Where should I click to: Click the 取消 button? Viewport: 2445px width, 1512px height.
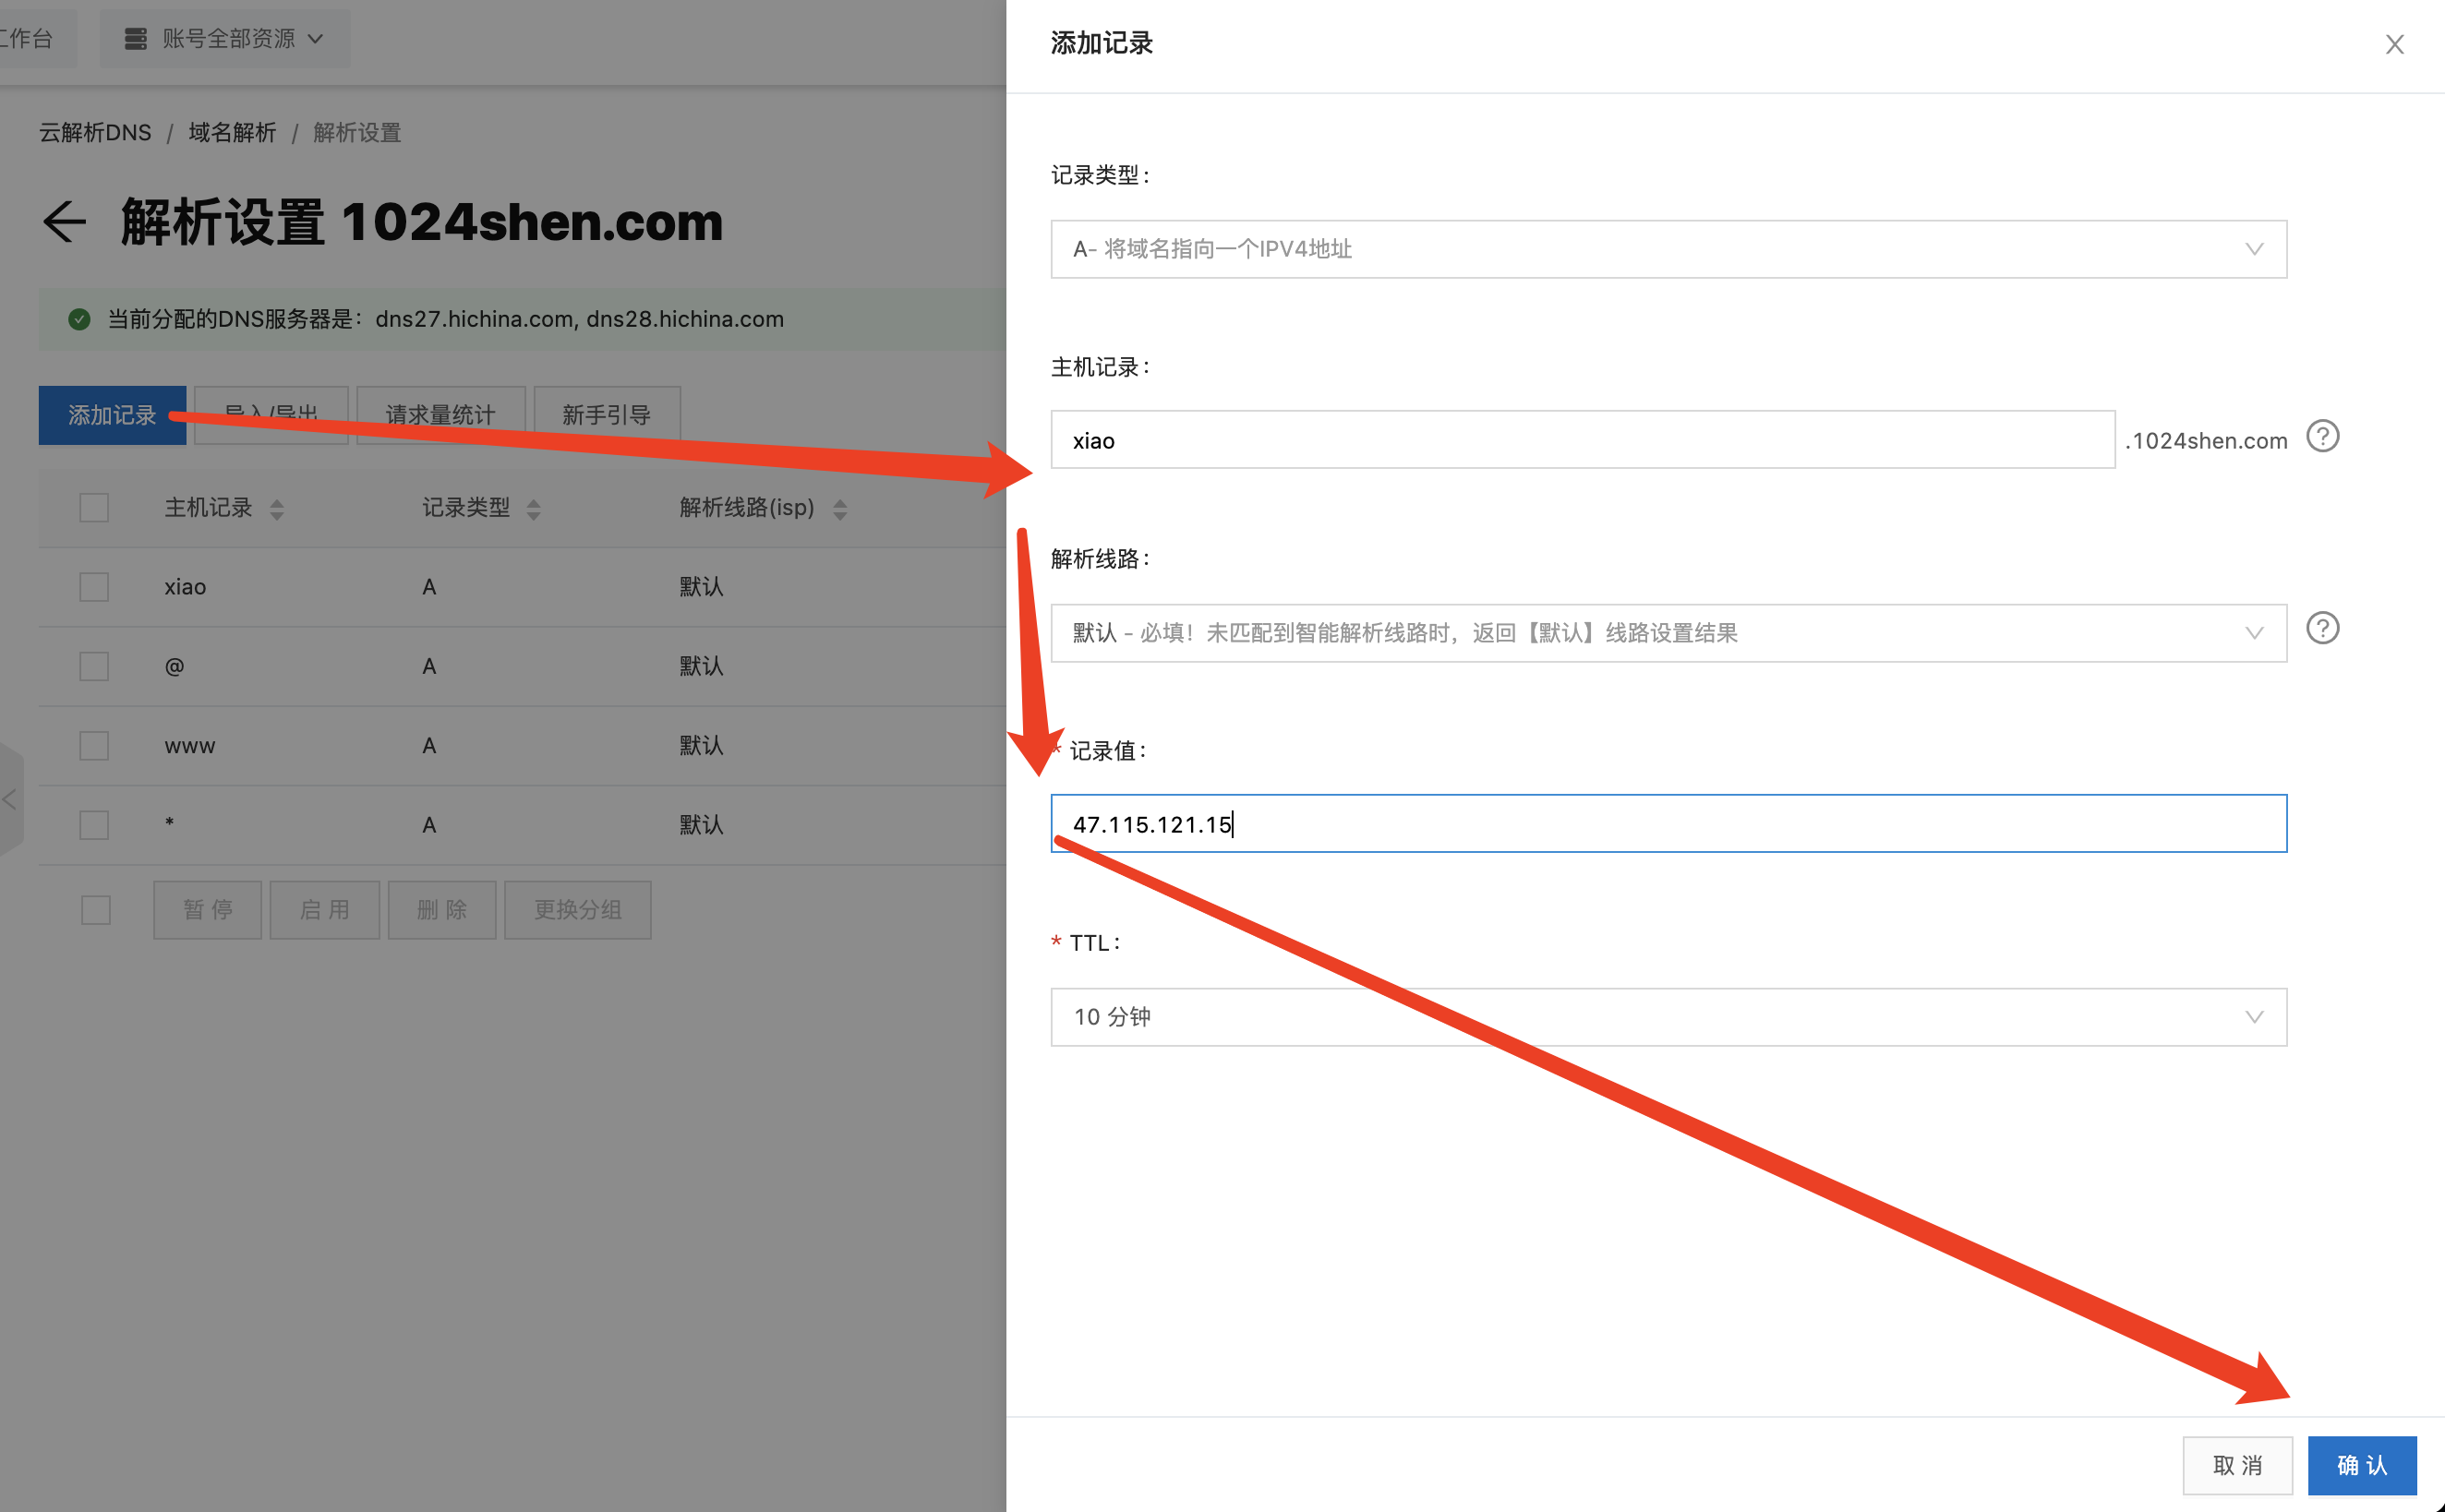pyautogui.click(x=2237, y=1465)
